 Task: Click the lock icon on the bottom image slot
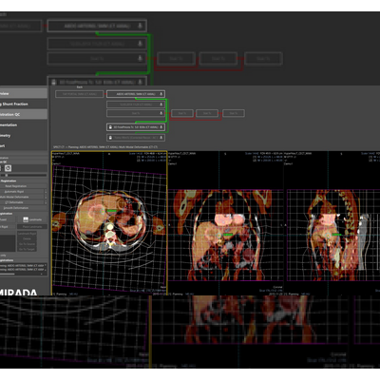110,138
